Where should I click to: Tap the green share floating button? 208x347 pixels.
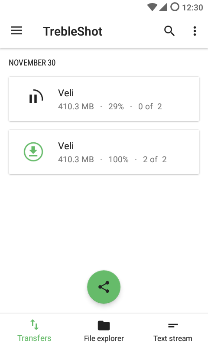(x=104, y=287)
